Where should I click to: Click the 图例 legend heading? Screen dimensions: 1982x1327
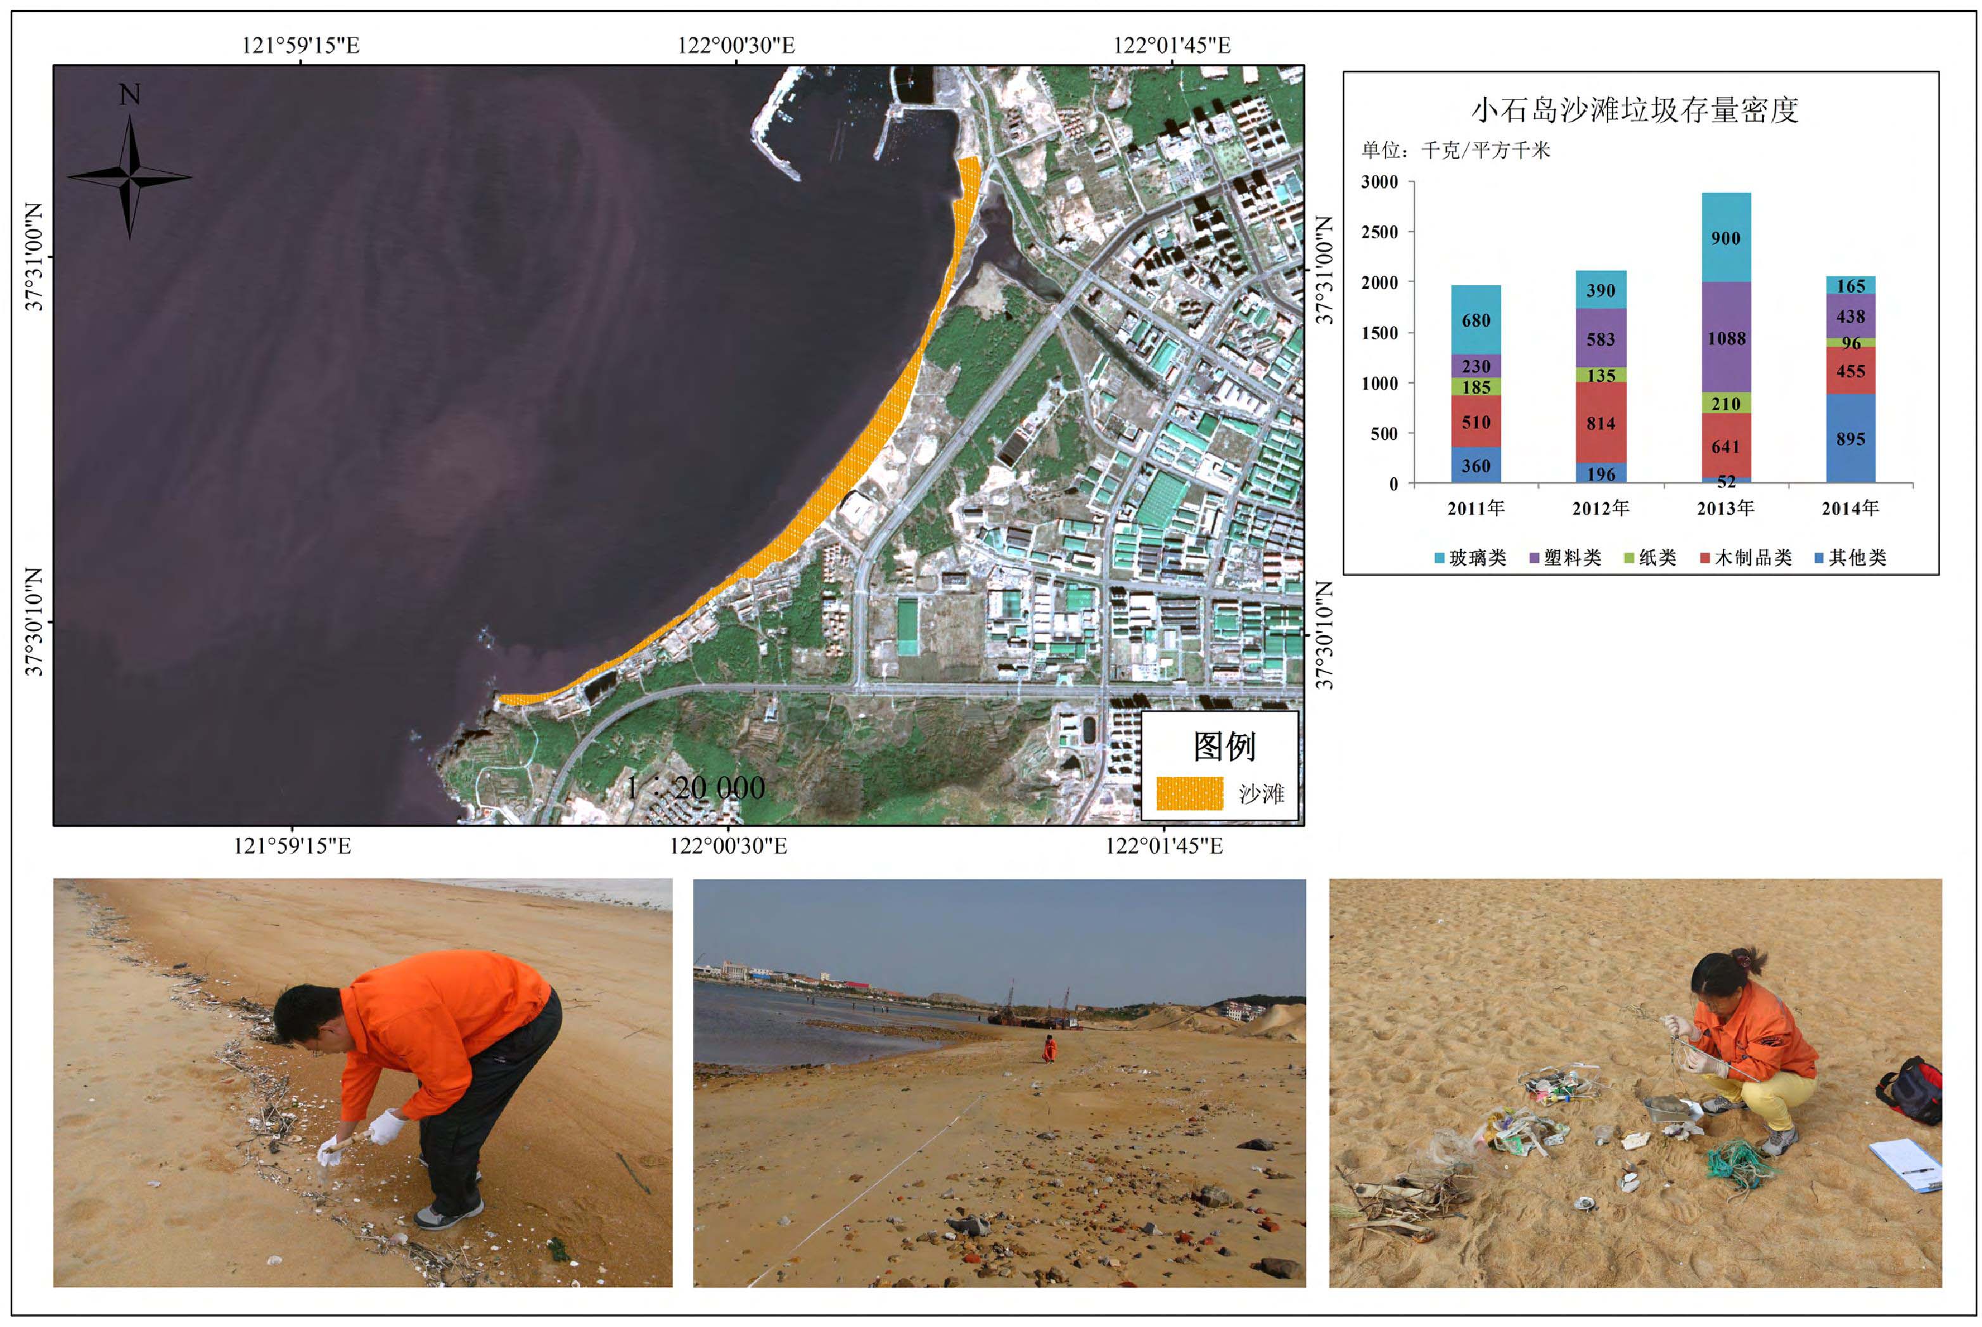[x=1224, y=747]
